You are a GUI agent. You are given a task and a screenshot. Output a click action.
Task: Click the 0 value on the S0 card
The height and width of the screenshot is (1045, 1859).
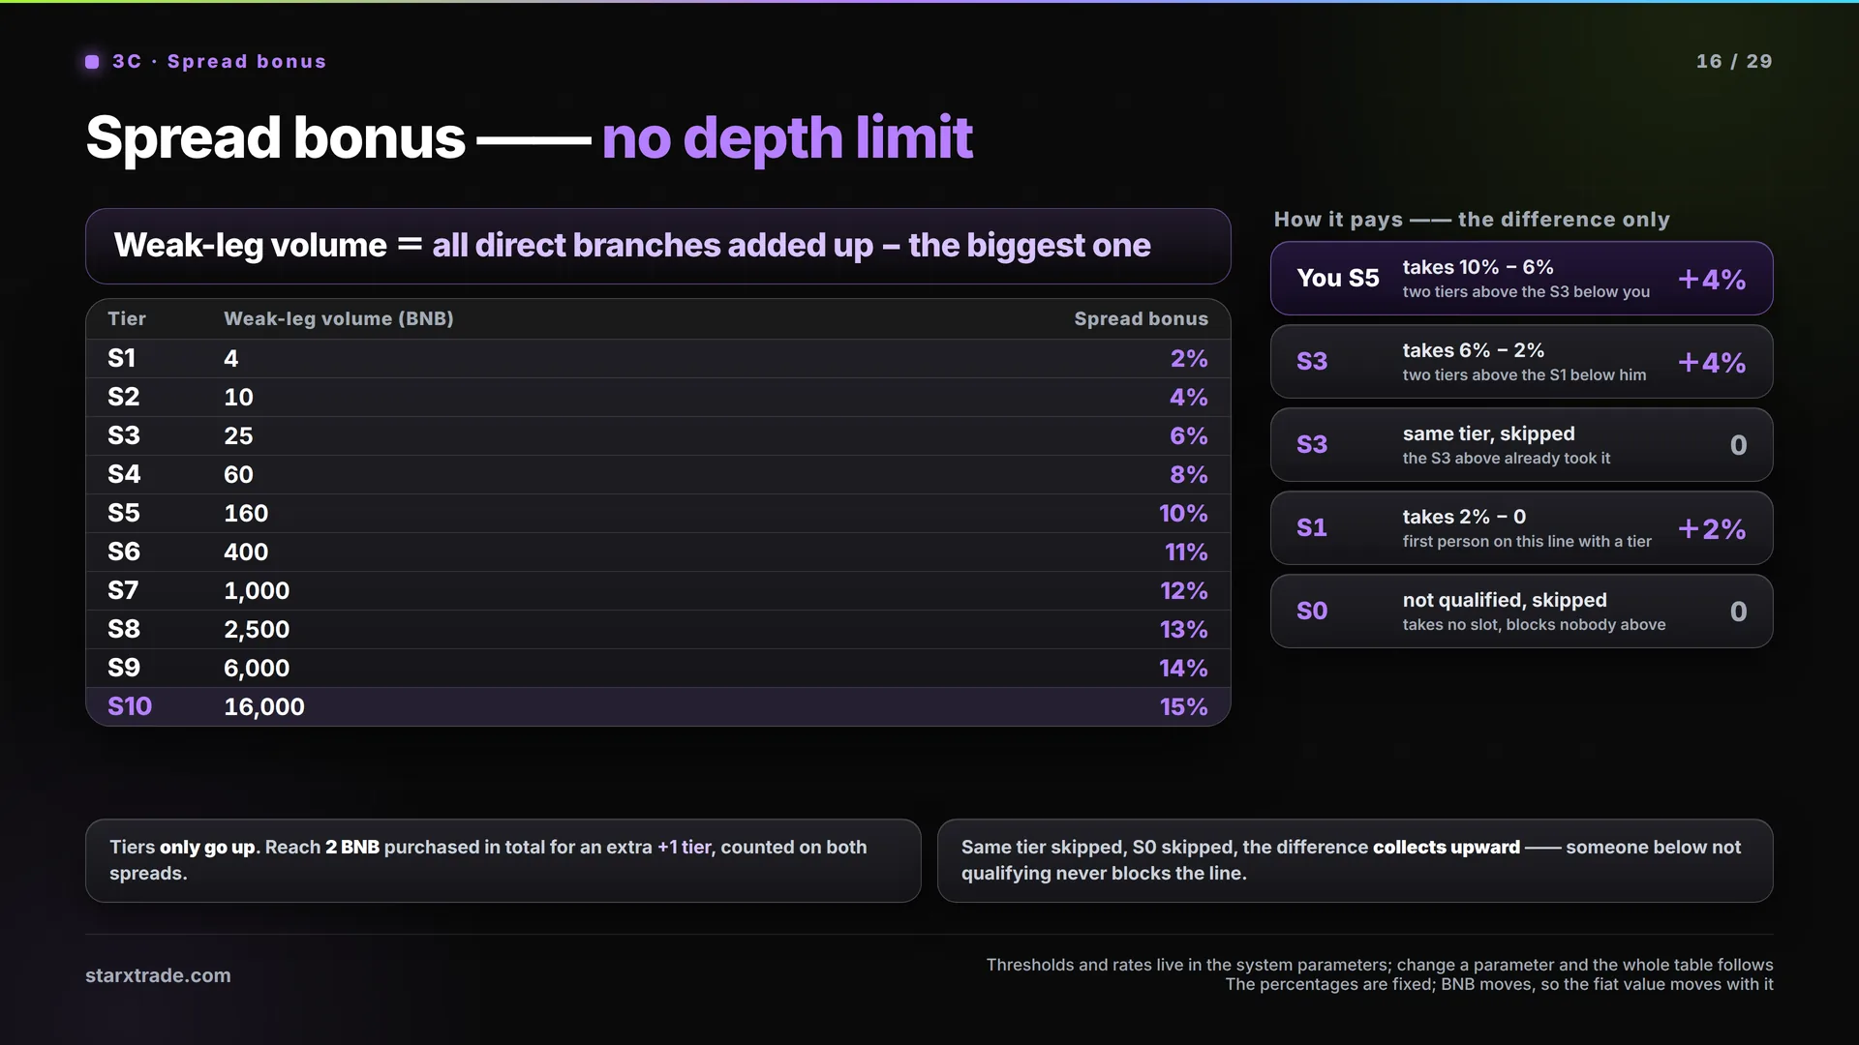[1738, 612]
